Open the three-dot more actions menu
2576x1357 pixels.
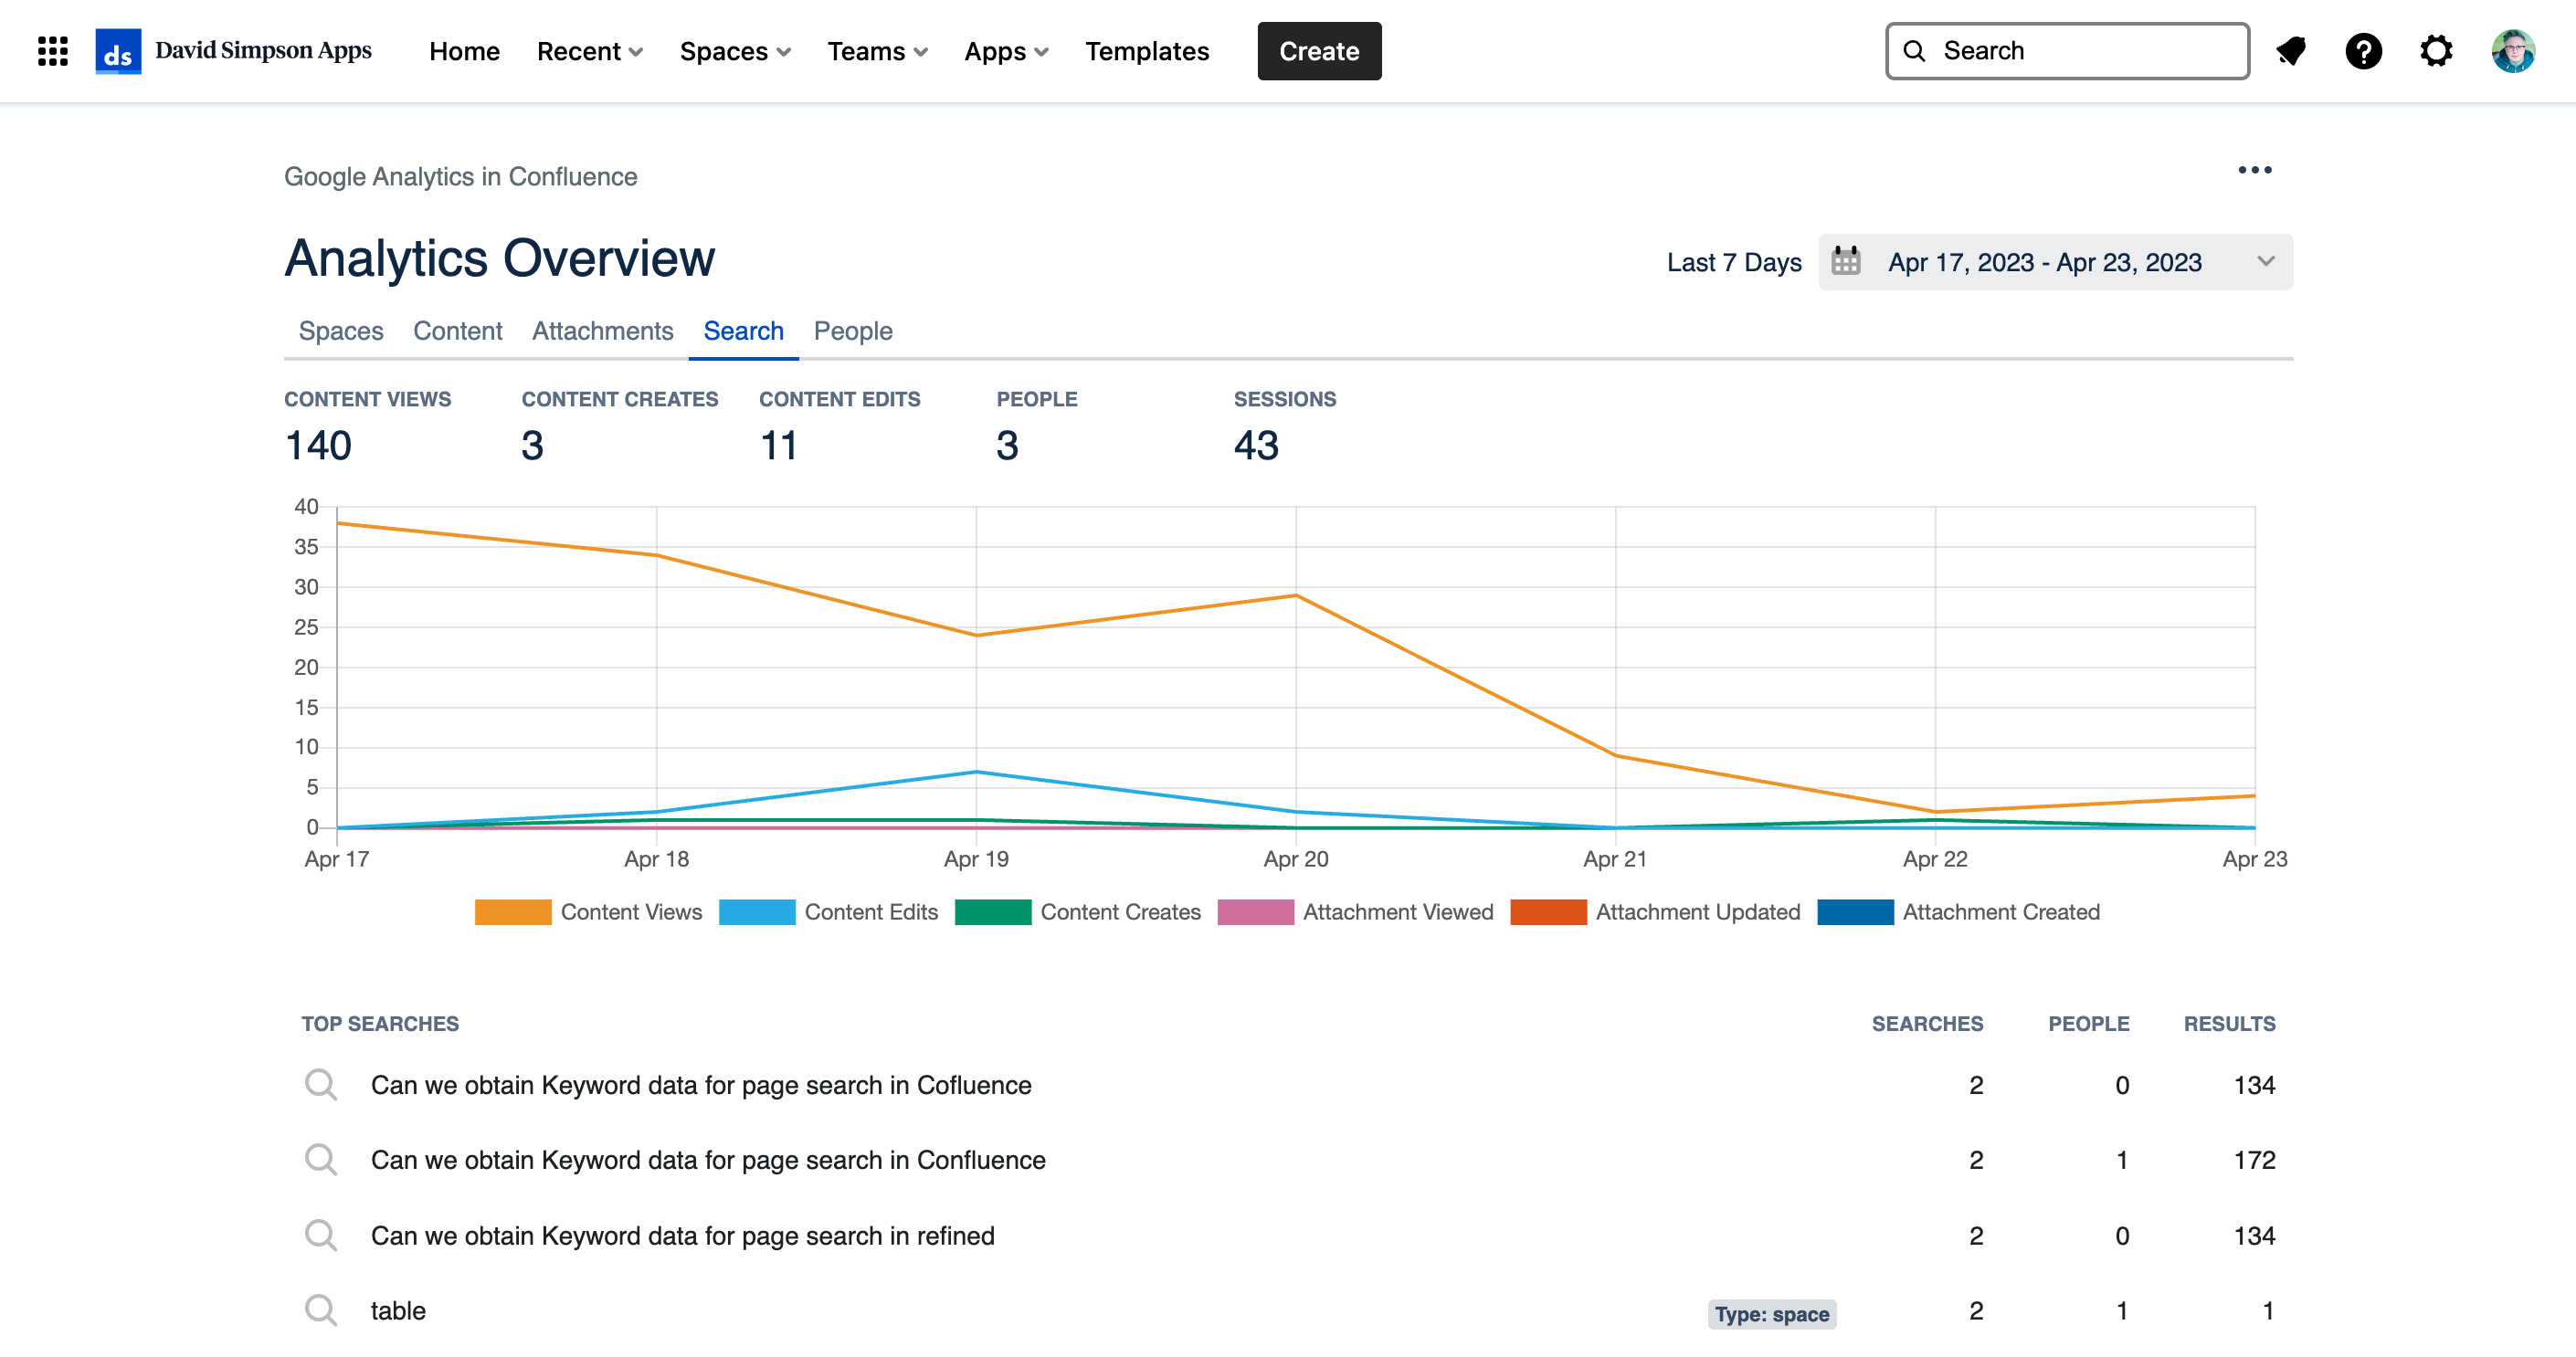pos(2254,170)
